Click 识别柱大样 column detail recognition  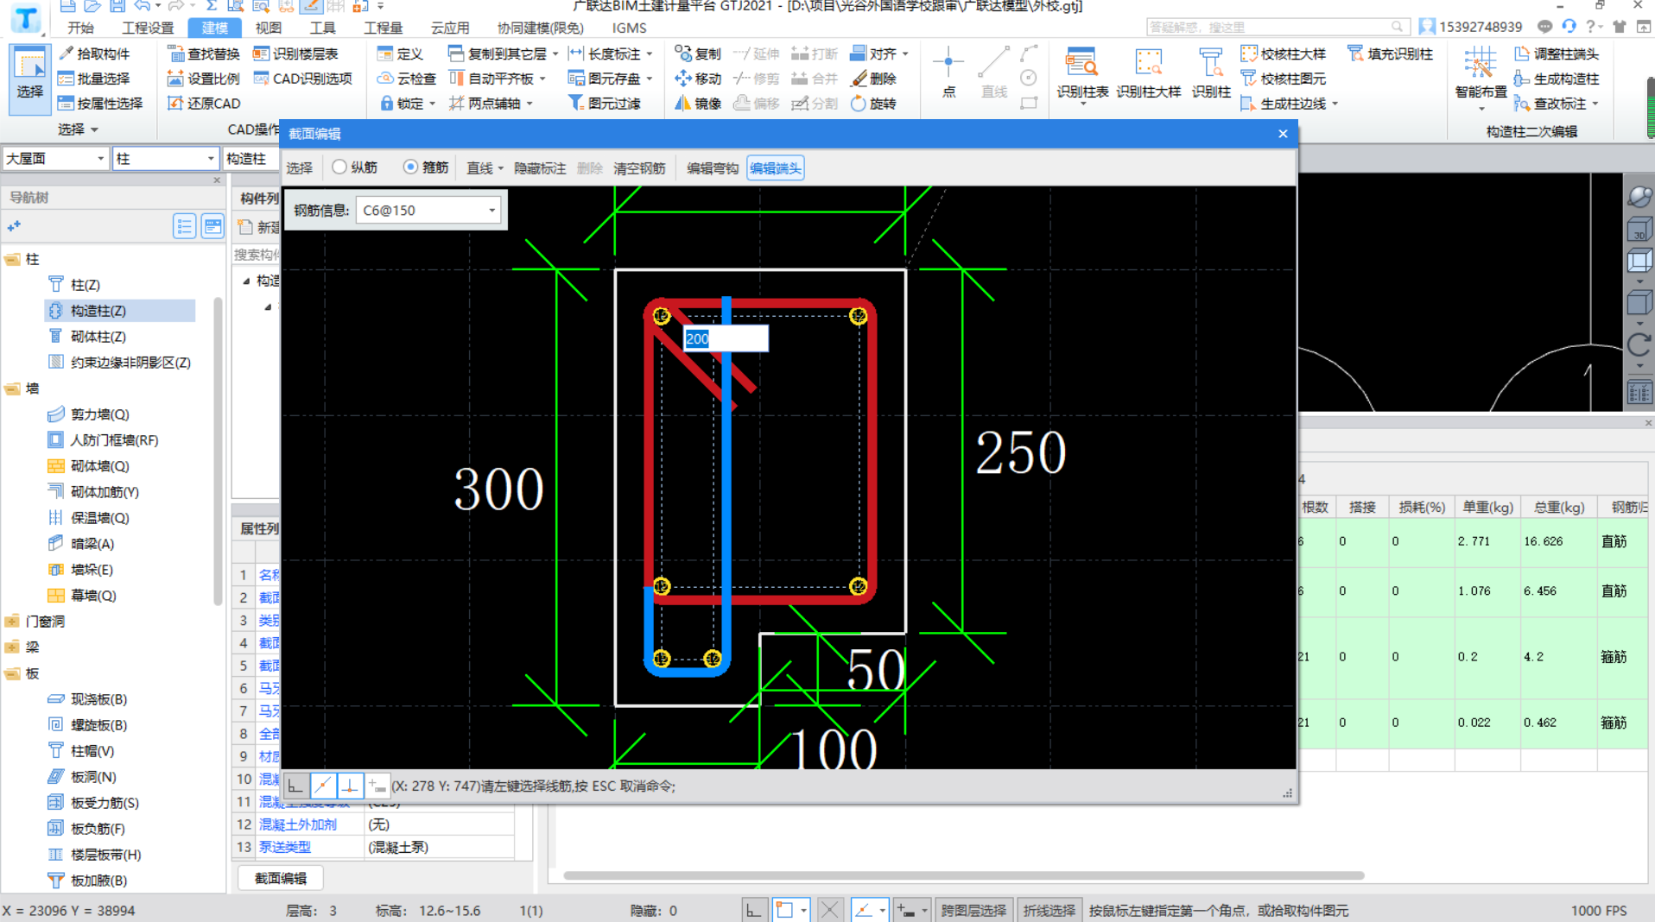click(1148, 74)
